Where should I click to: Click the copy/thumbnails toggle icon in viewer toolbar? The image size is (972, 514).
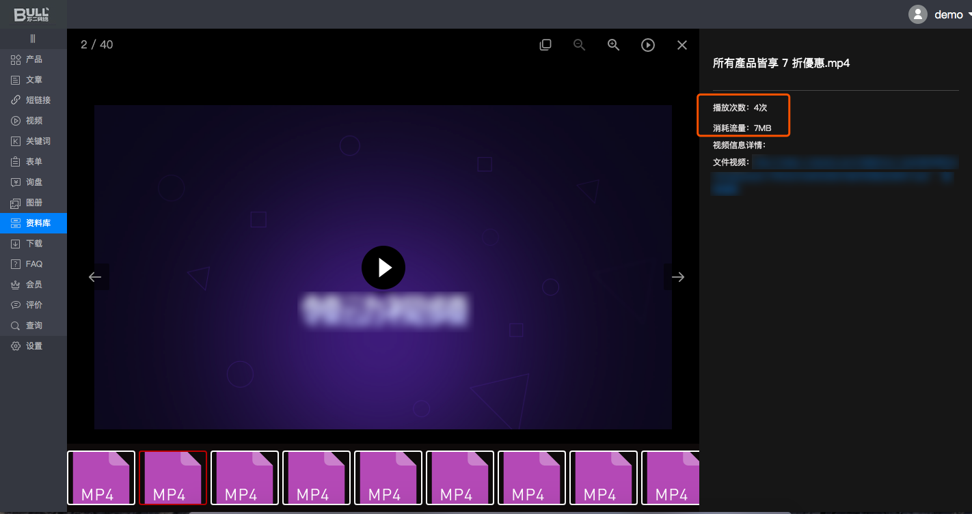(545, 45)
